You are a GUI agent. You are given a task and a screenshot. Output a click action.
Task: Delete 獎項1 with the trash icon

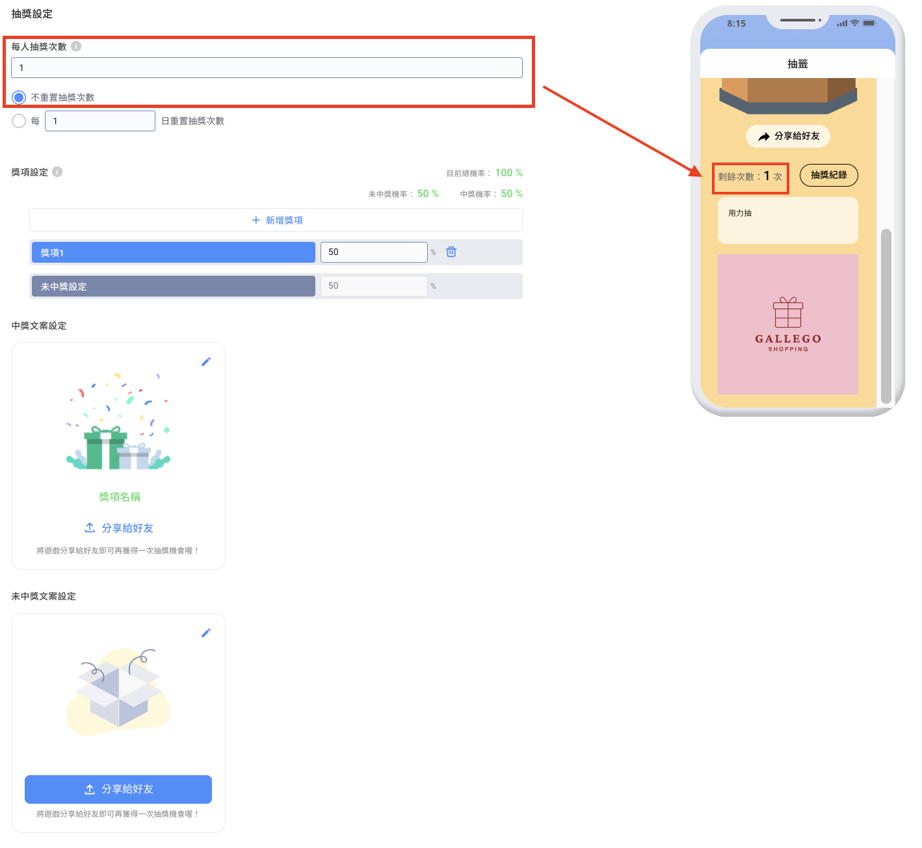pyautogui.click(x=451, y=252)
